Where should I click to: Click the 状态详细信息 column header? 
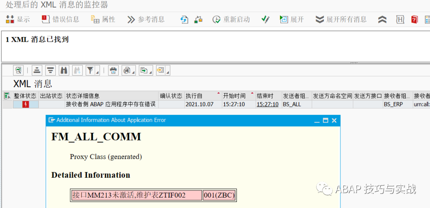tap(112, 96)
